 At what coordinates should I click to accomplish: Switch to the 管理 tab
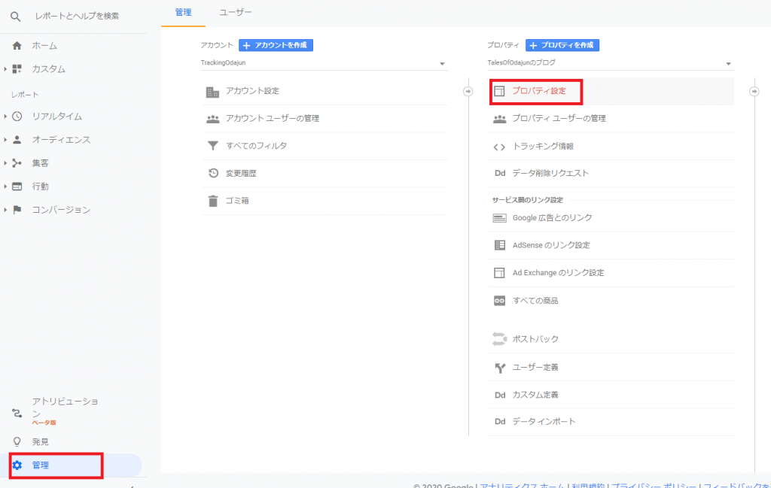coord(184,12)
